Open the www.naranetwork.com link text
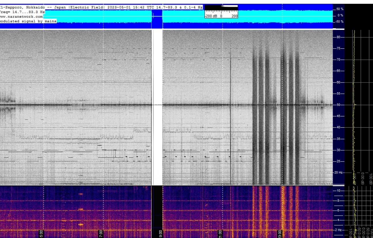This screenshot has width=373, height=238. tap(21, 17)
